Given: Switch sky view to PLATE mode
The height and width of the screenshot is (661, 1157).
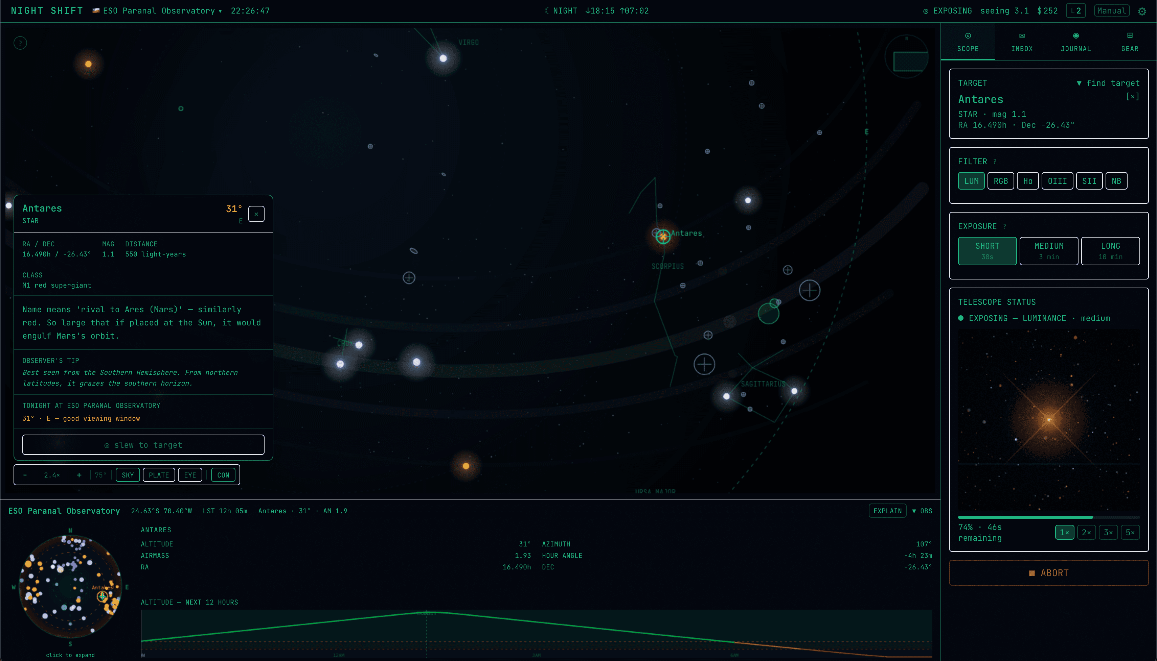Looking at the screenshot, I should pos(159,475).
